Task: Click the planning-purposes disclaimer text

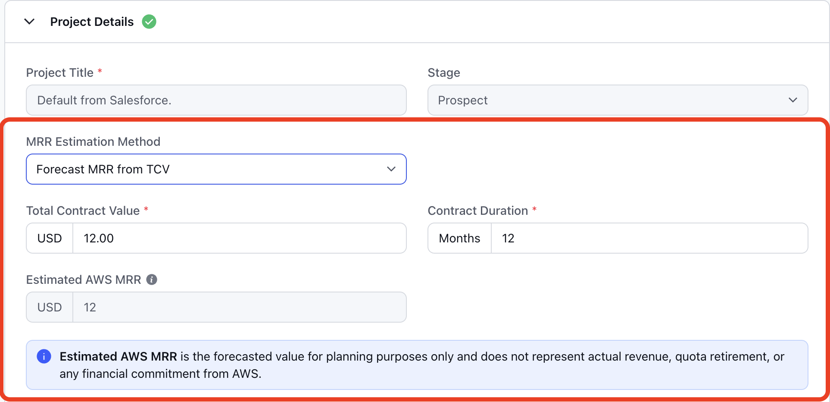Action: [x=422, y=365]
